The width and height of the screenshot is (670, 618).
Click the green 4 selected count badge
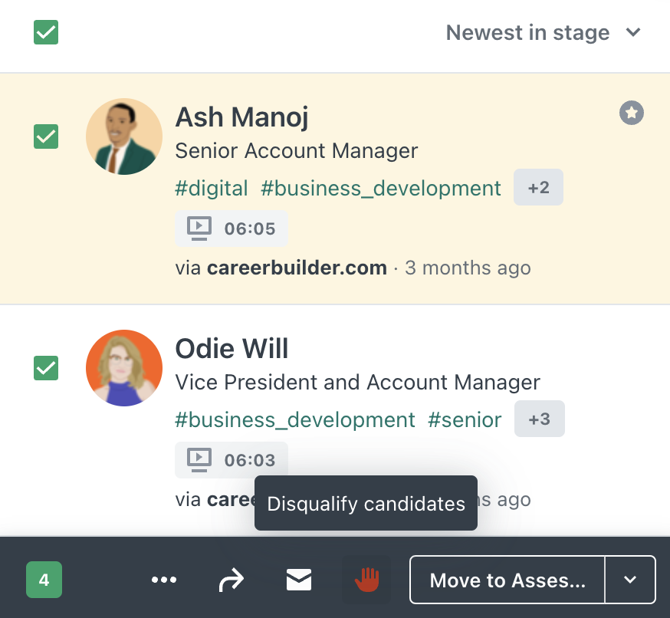pos(44,580)
